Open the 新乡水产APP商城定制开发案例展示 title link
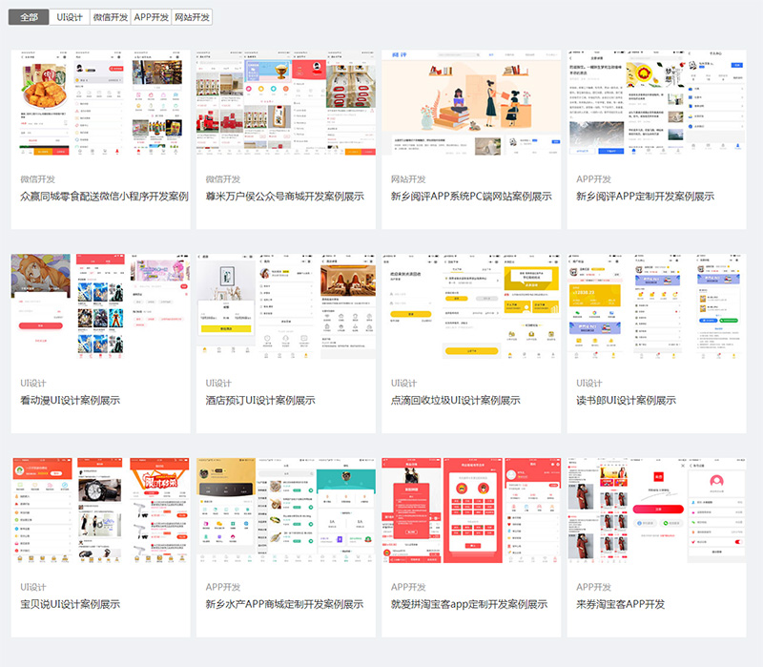This screenshot has height=667, width=763. (x=284, y=604)
